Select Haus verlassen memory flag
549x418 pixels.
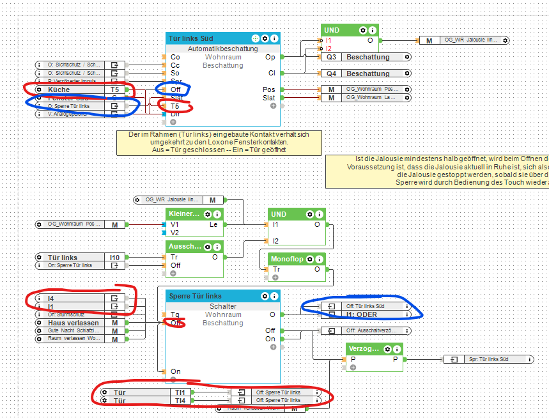80,323
